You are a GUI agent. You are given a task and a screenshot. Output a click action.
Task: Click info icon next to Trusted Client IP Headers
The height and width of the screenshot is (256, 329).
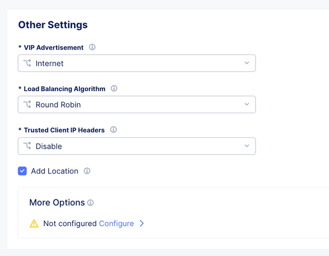pyautogui.click(x=114, y=130)
